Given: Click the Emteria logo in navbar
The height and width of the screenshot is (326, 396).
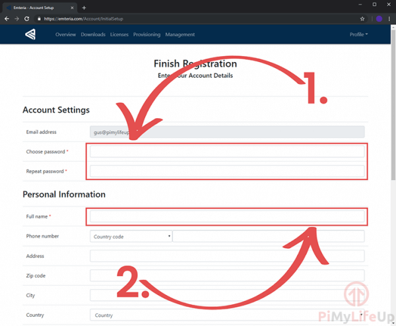Looking at the screenshot, I should point(30,34).
